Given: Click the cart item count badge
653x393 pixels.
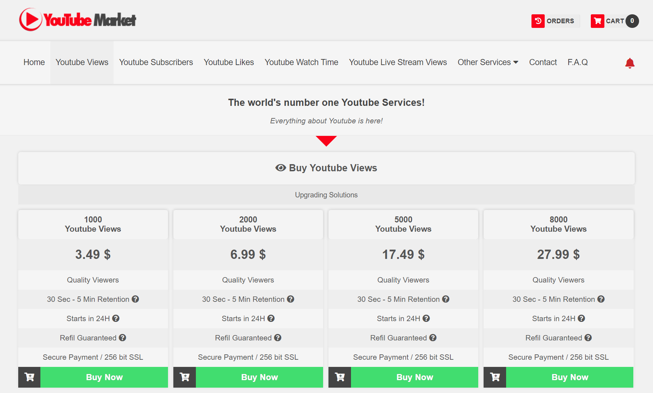Looking at the screenshot, I should click(632, 21).
